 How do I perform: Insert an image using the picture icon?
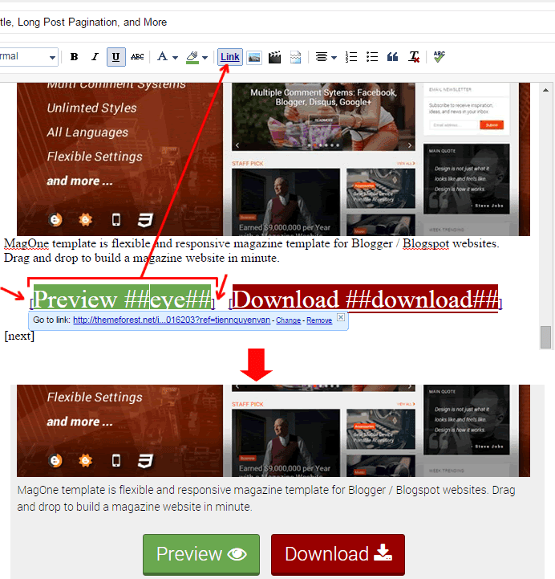coord(254,57)
